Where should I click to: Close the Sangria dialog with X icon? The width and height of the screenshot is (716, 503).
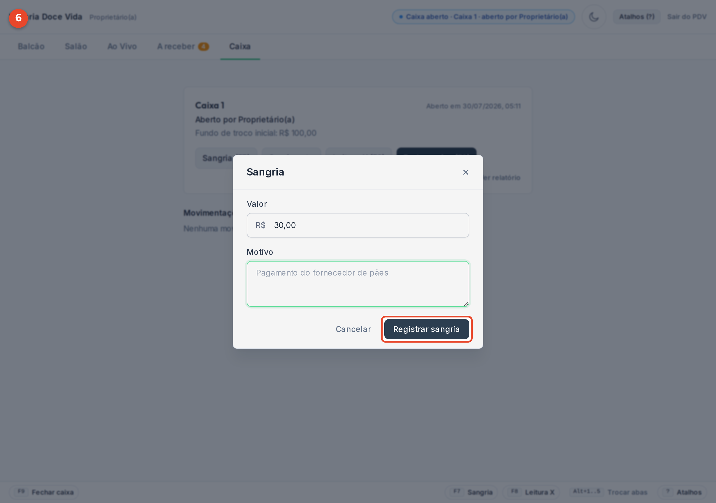point(466,172)
